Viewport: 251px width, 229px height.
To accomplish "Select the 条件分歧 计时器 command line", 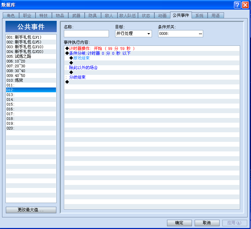I will click(152, 53).
